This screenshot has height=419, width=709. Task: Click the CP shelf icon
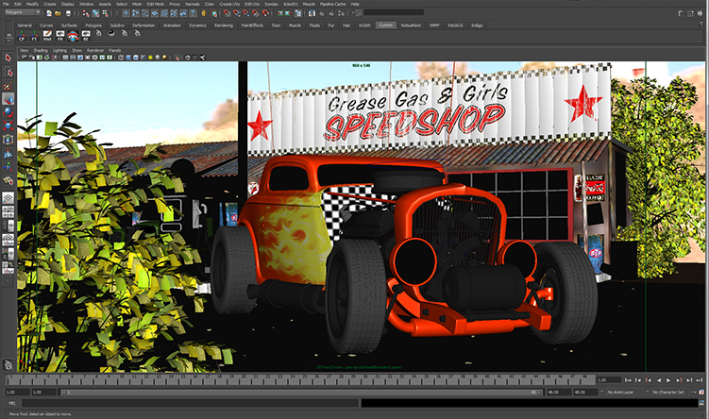[22, 36]
